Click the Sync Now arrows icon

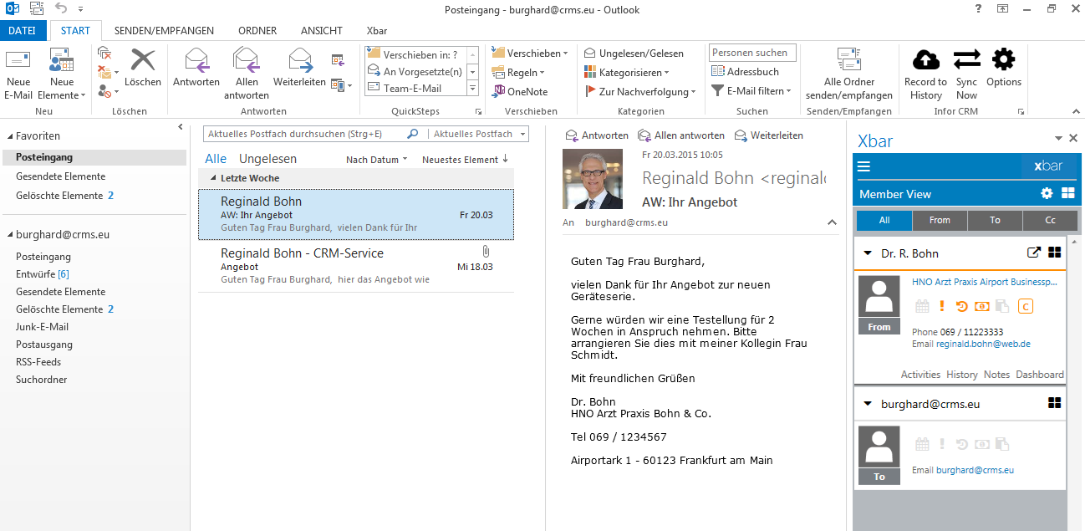point(966,59)
